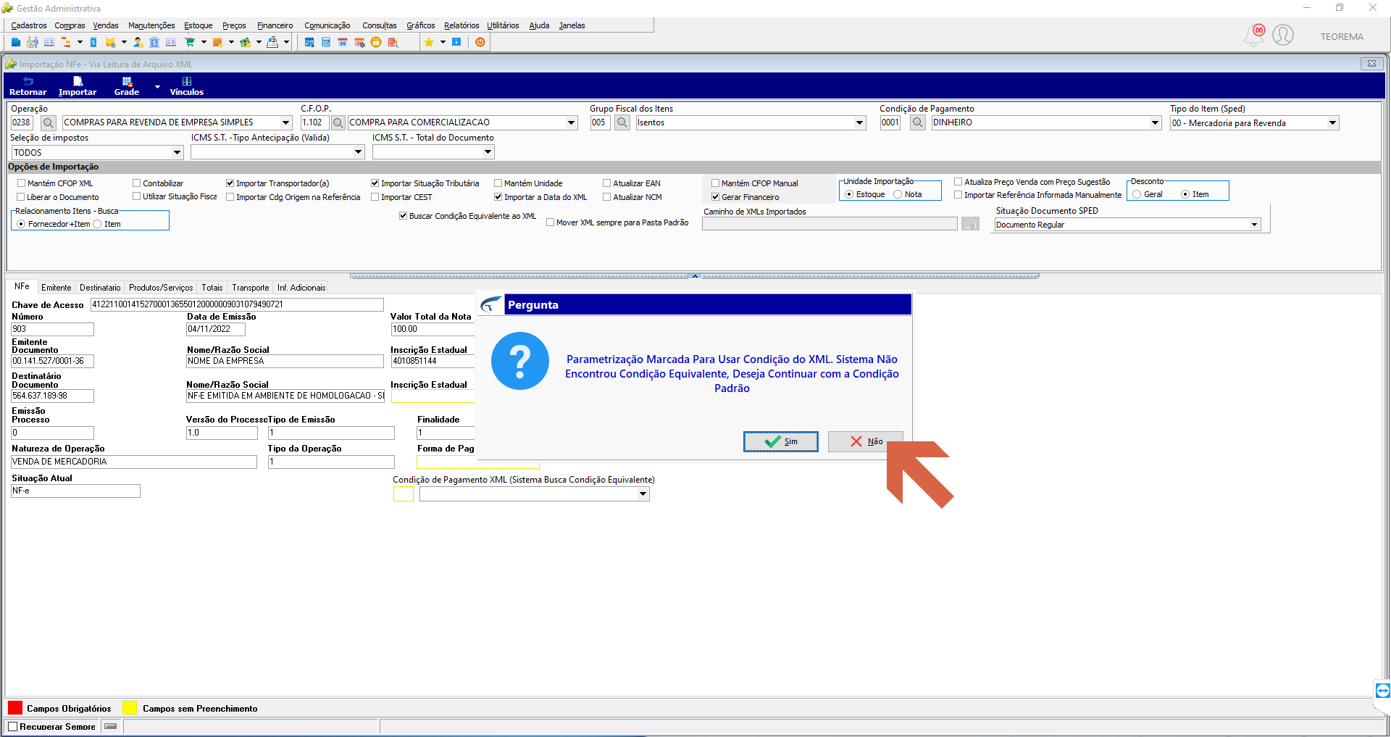Open the Tipo do Item (Sped) dropdown
The image size is (1391, 737).
1332,123
